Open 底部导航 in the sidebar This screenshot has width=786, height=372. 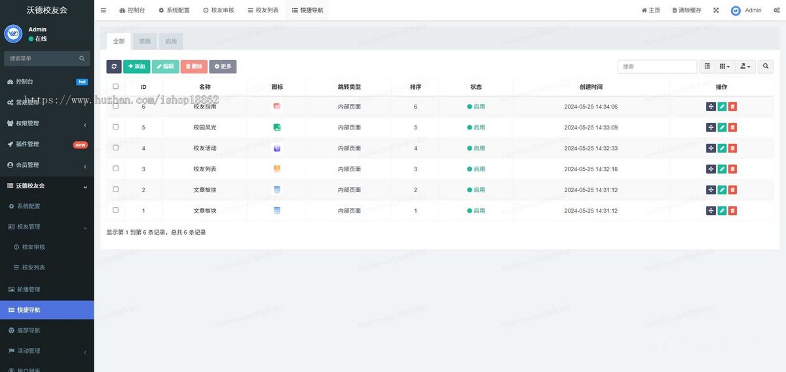click(47, 331)
